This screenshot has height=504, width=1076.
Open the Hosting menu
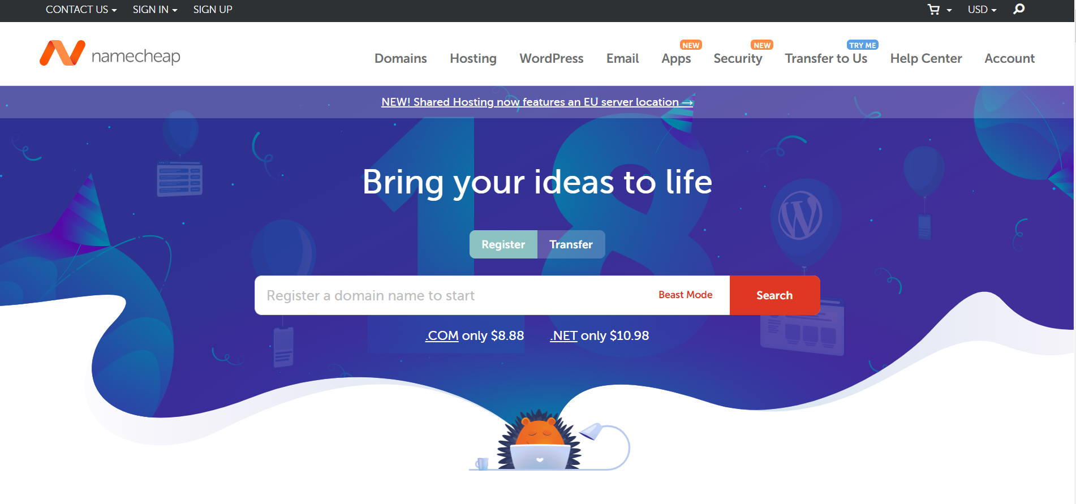pos(473,58)
